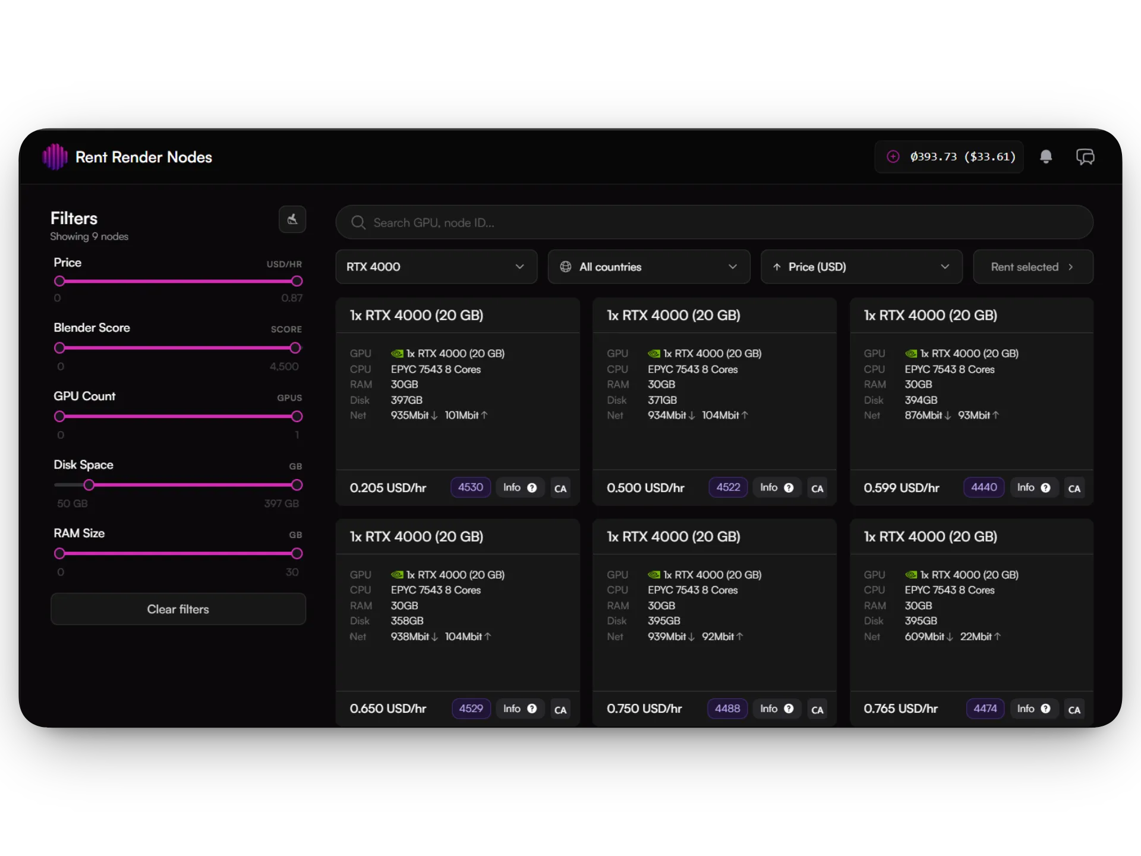This screenshot has height=856, width=1141.
Task: Click the CA badge on 0.650 USD/hr card
Action: point(560,710)
